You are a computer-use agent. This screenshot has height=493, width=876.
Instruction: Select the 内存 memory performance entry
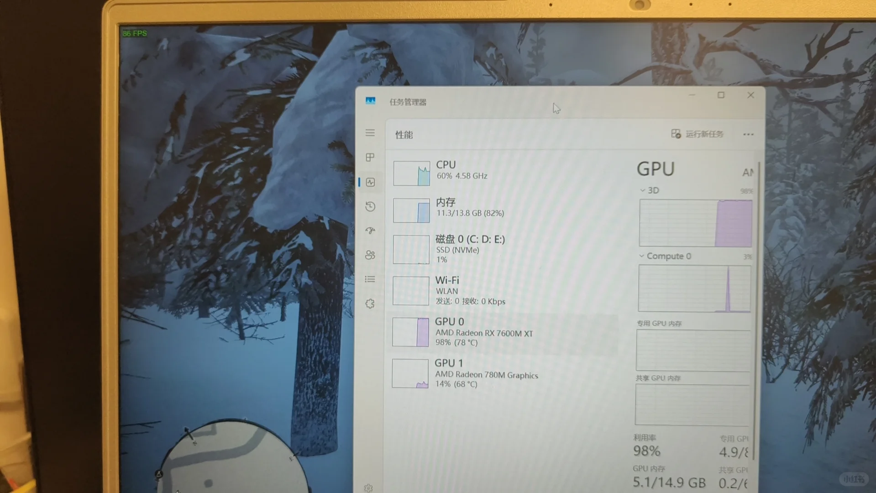[x=504, y=210]
